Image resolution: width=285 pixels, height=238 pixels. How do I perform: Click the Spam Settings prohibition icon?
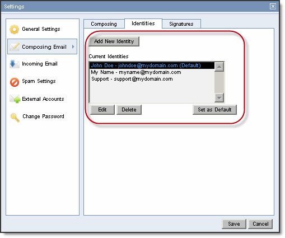(x=15, y=82)
